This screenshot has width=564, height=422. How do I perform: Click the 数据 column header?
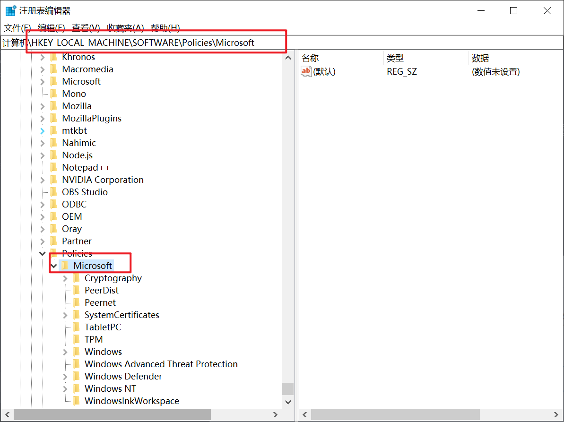[516, 58]
